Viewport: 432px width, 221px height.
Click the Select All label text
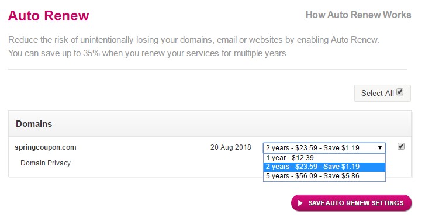click(x=378, y=93)
